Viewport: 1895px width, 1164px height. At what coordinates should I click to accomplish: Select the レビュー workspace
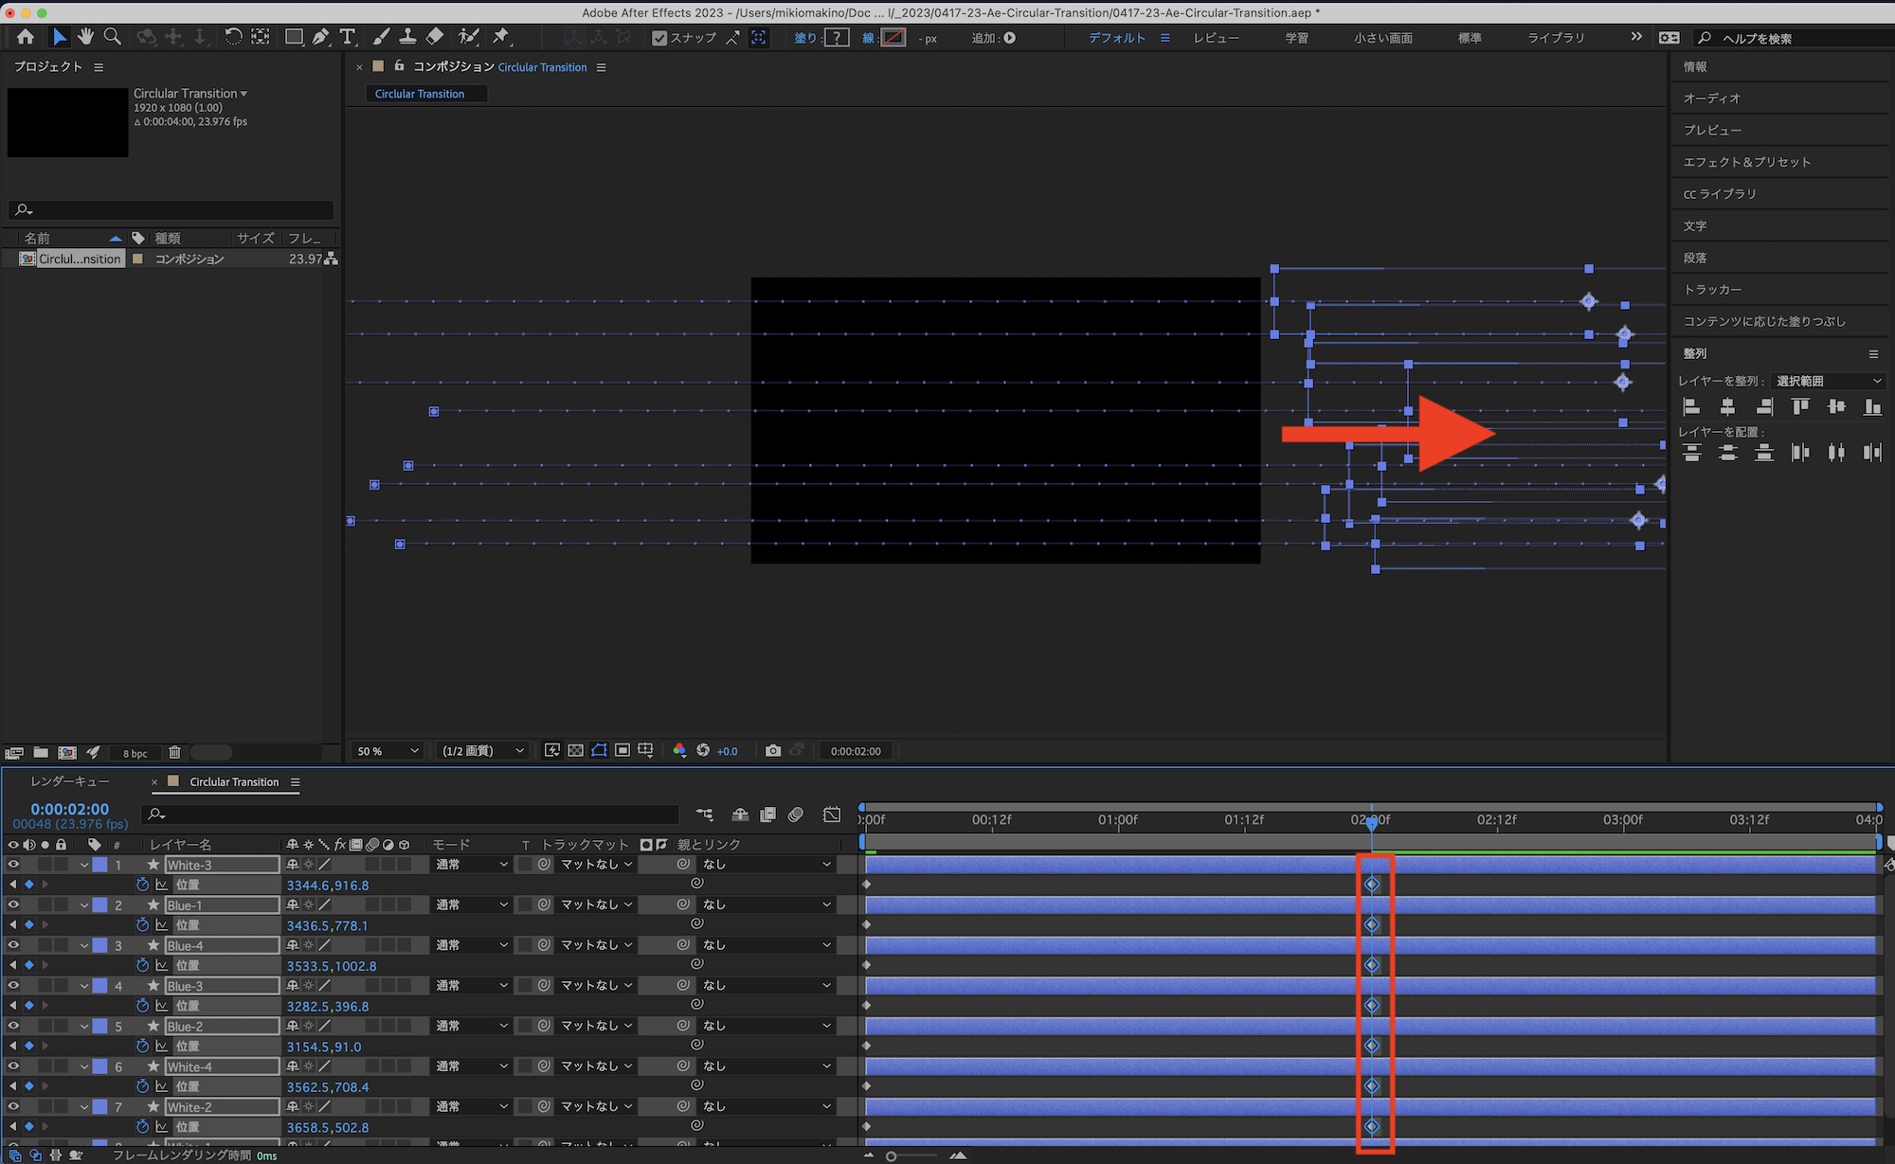1216,38
